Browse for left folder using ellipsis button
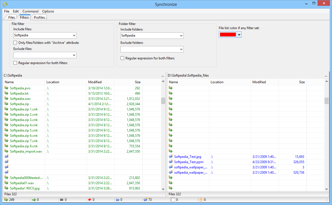The height and width of the screenshot is (205, 332). coord(163,75)
